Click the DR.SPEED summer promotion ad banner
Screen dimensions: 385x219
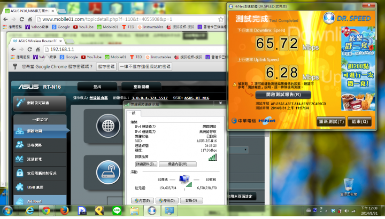point(358,68)
